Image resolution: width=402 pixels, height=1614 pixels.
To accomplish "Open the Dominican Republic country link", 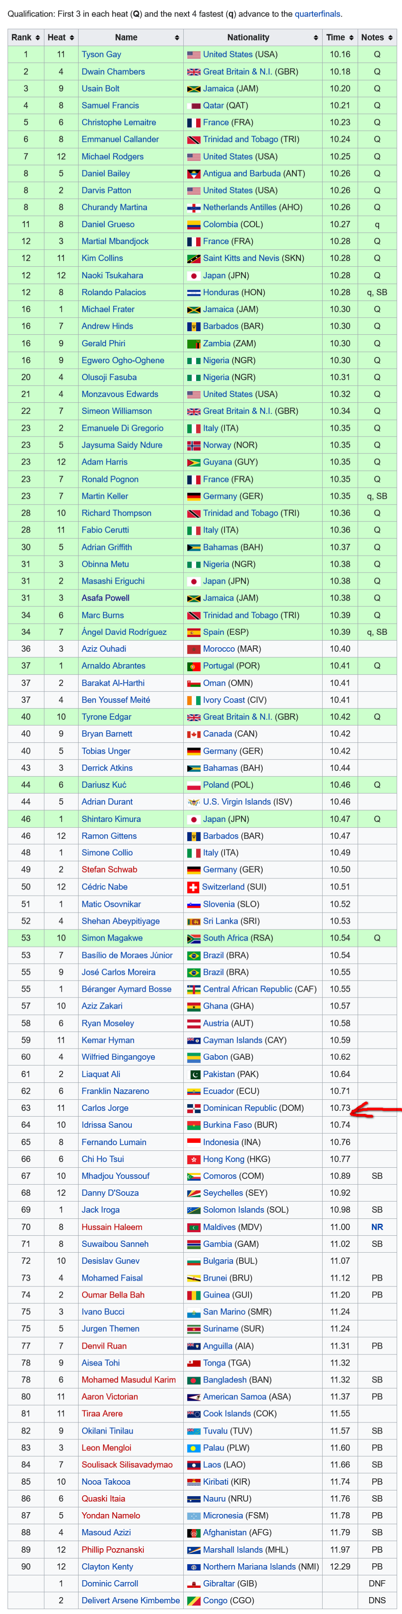I will (240, 1108).
